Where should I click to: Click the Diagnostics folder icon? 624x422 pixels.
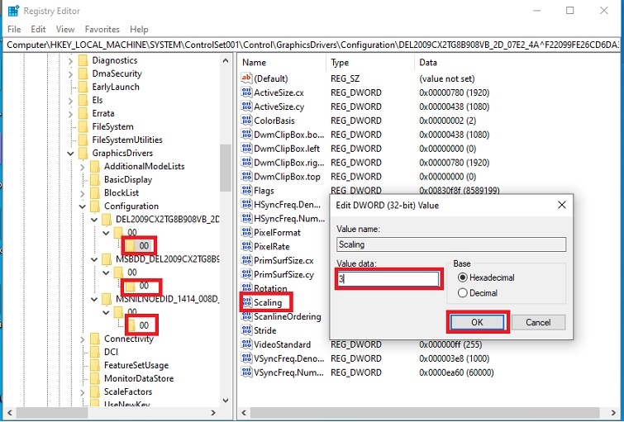click(83, 60)
